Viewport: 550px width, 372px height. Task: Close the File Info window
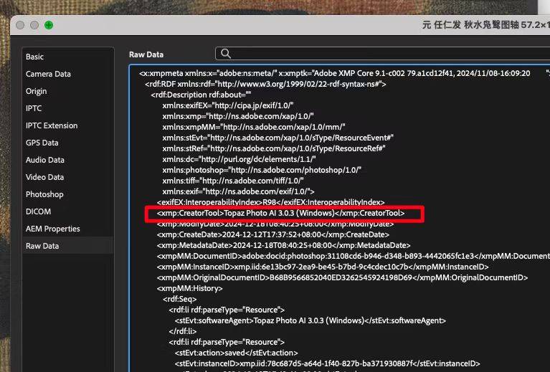click(20, 24)
